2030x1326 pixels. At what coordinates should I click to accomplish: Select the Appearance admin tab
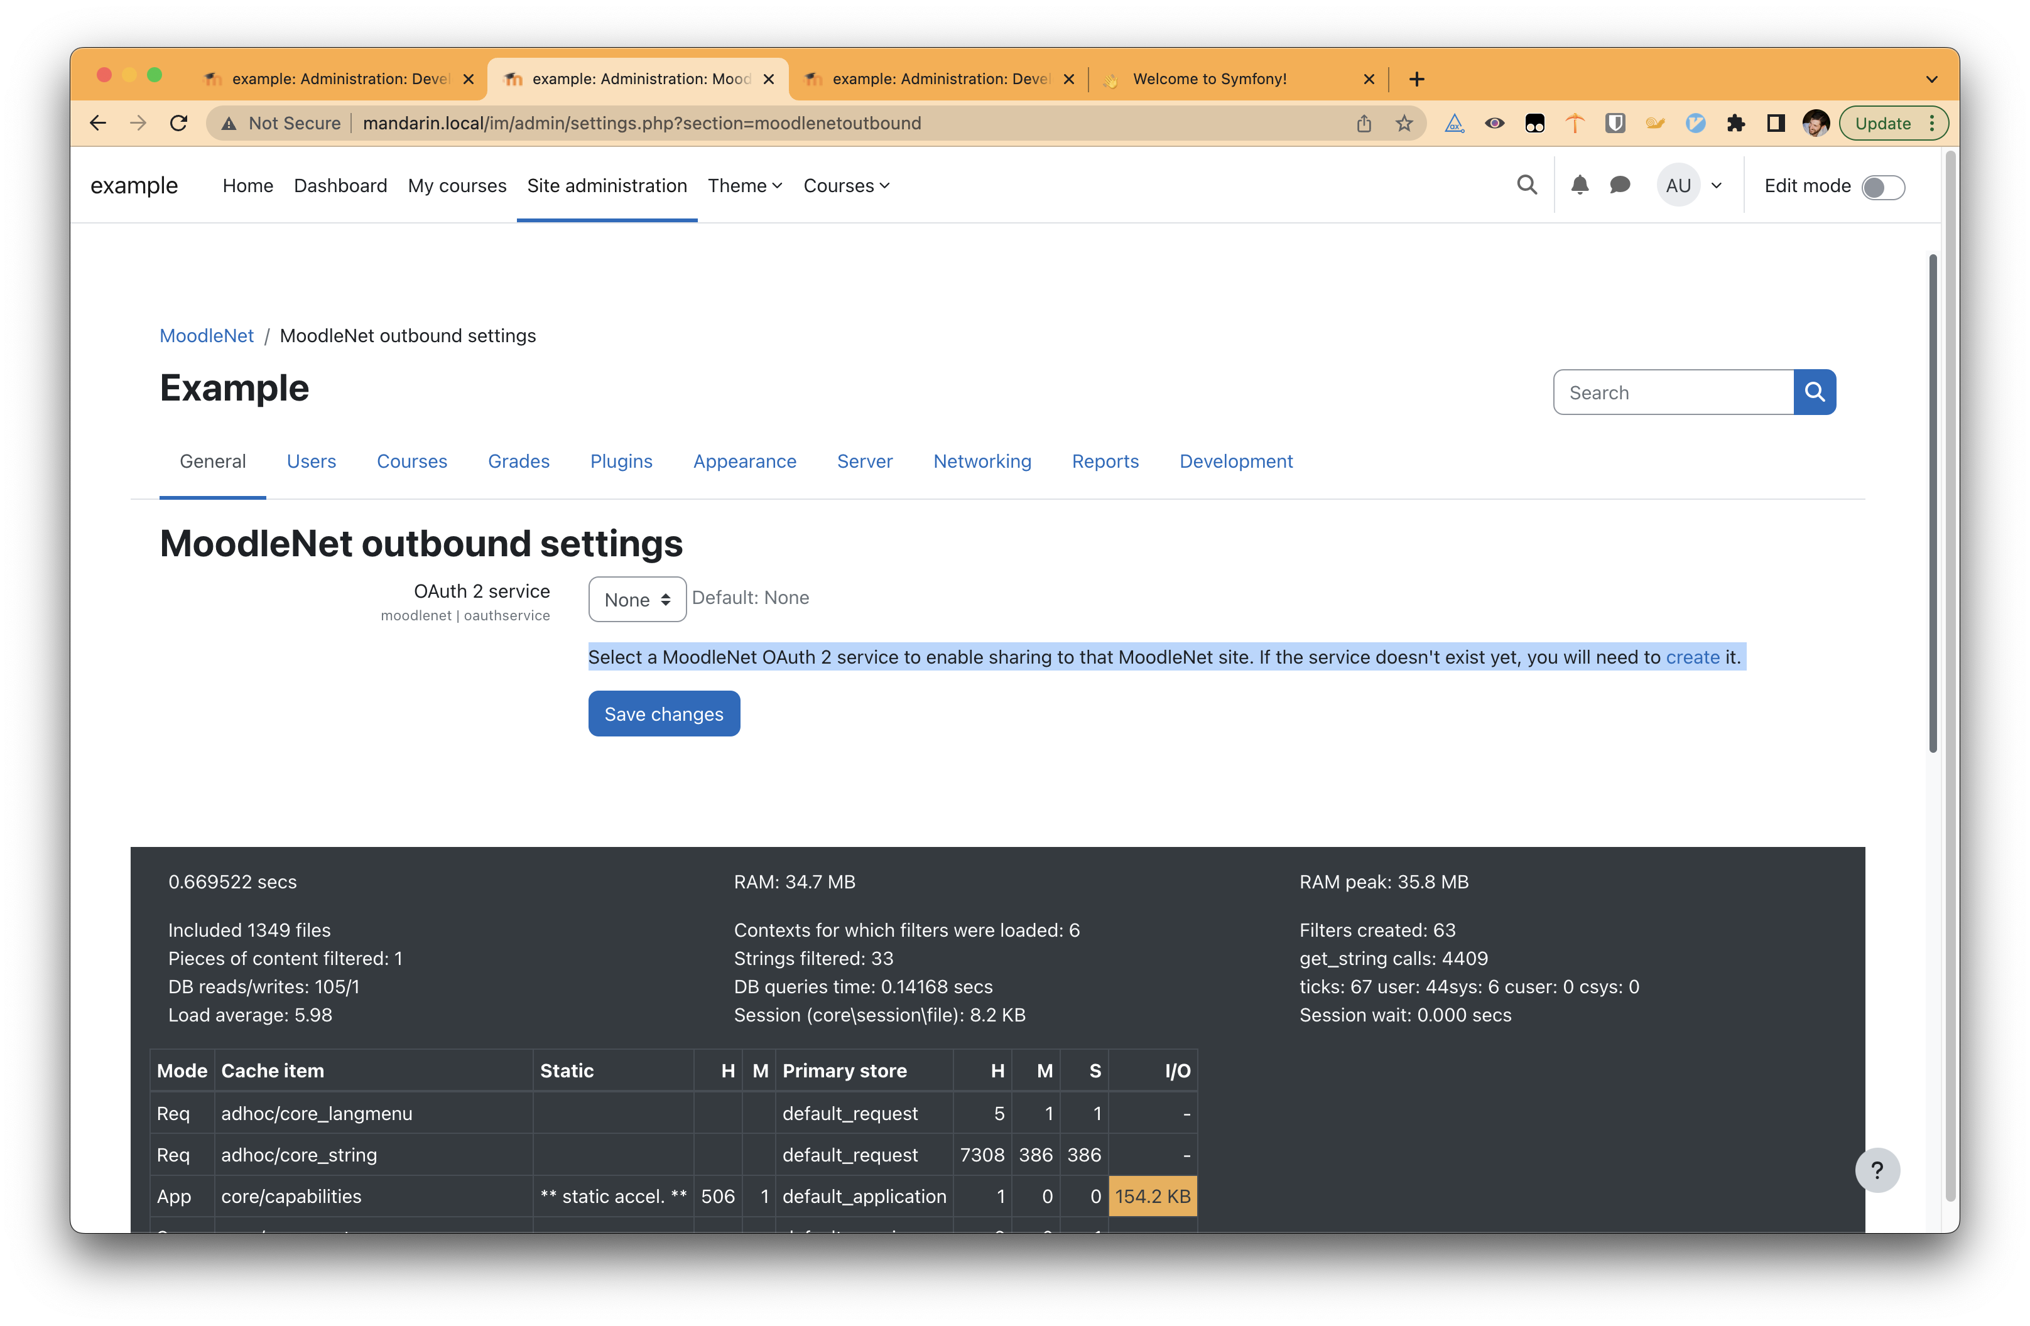coord(745,461)
